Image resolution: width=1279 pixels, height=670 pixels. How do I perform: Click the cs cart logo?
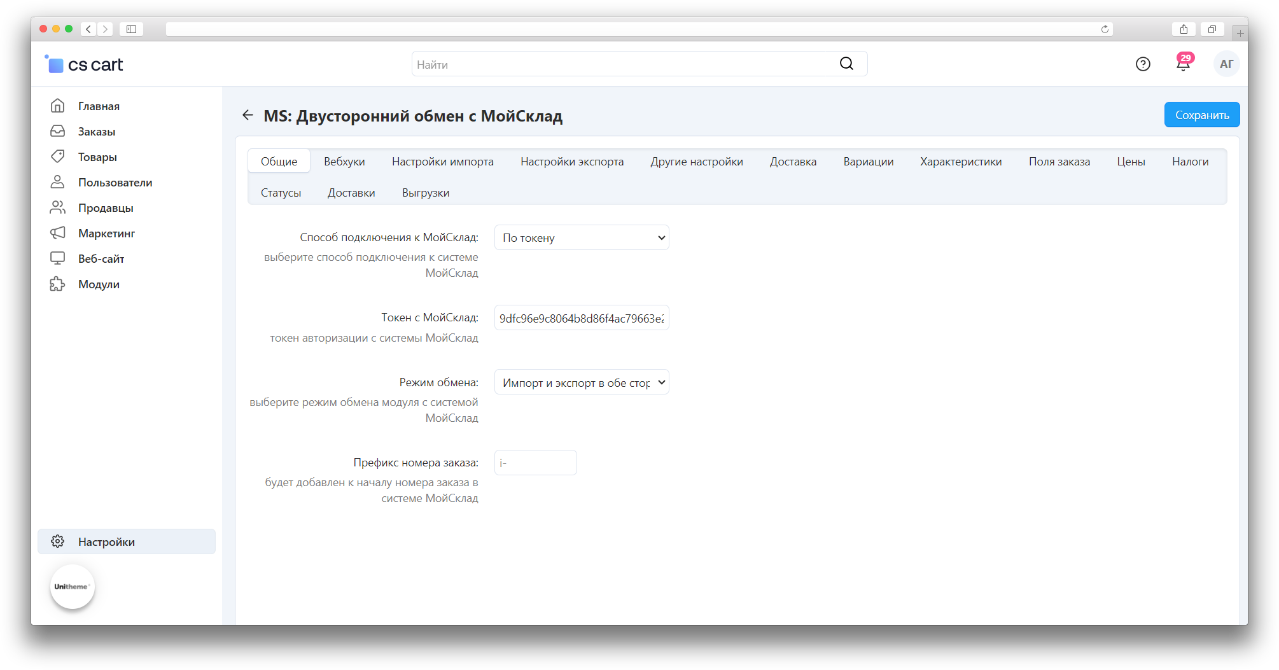pos(85,64)
